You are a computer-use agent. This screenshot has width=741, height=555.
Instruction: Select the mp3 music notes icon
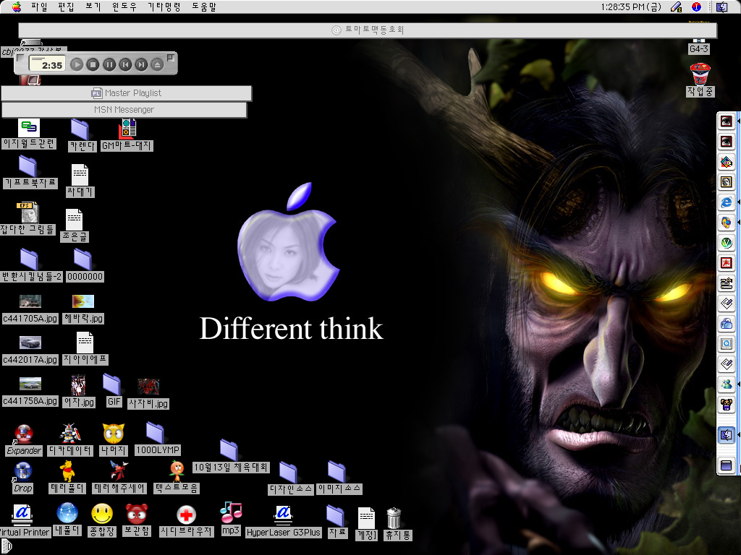point(231,512)
